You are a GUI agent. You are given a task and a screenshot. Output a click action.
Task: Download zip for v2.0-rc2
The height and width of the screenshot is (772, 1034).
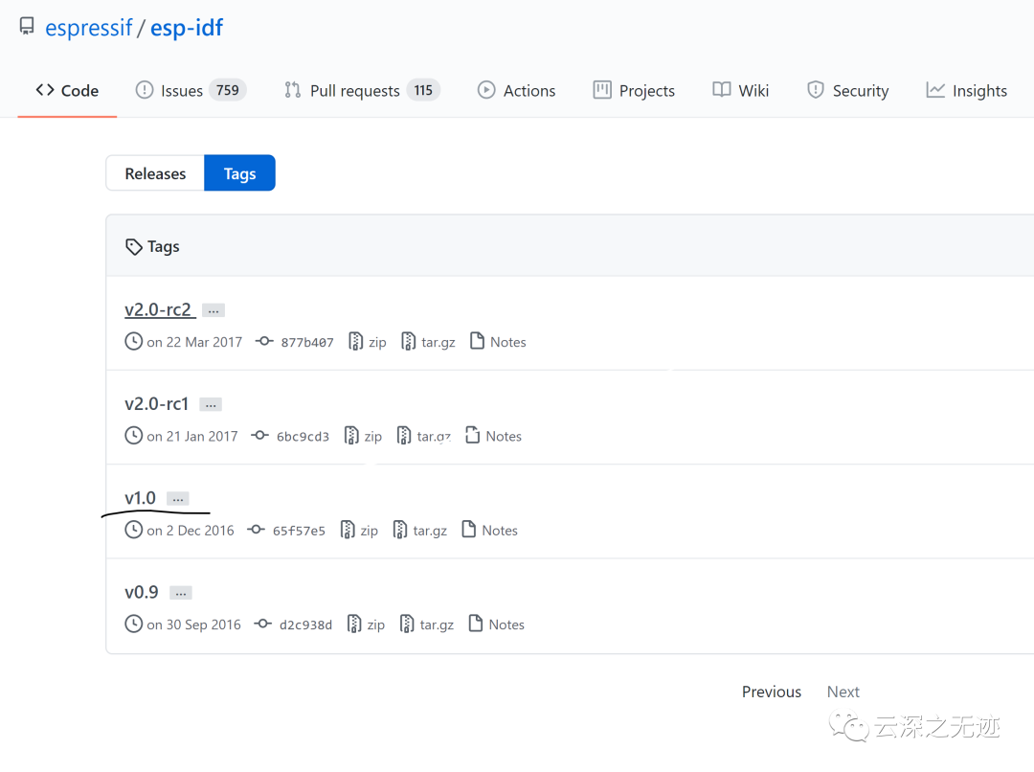tap(377, 343)
